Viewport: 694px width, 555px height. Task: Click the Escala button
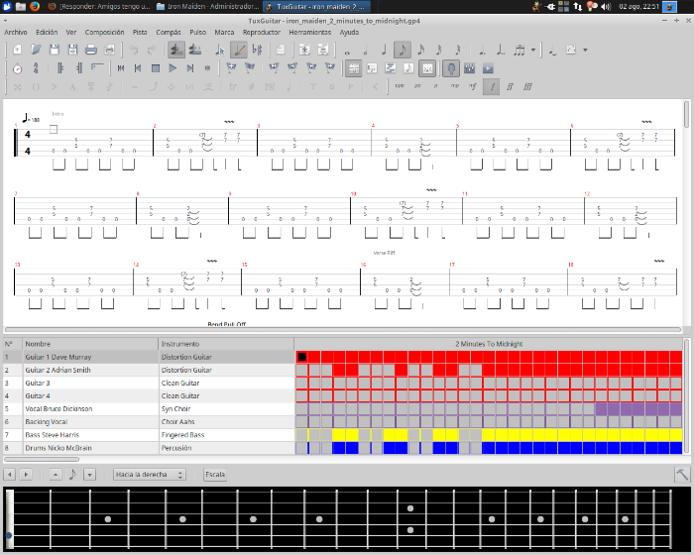coord(215,475)
